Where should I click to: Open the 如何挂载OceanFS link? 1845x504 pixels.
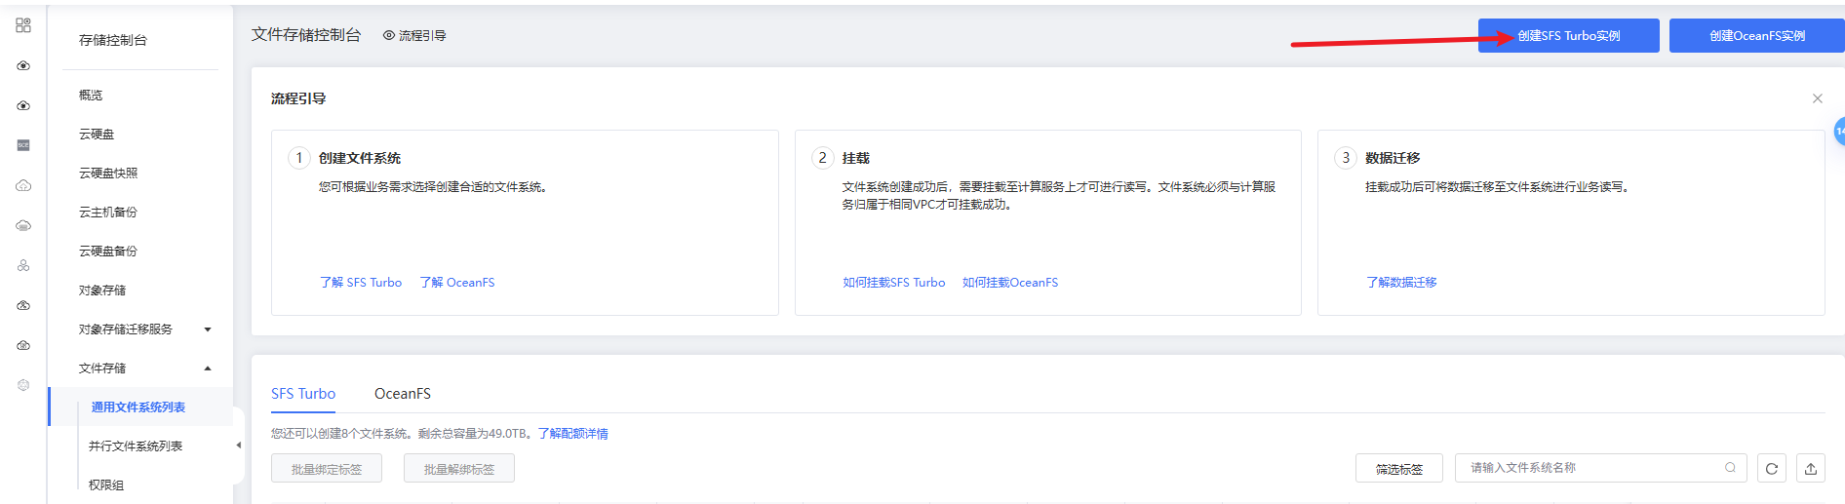pos(1010,283)
